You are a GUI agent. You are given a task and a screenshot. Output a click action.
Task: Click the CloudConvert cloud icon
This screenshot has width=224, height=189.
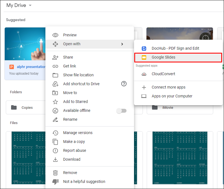pos(144,74)
